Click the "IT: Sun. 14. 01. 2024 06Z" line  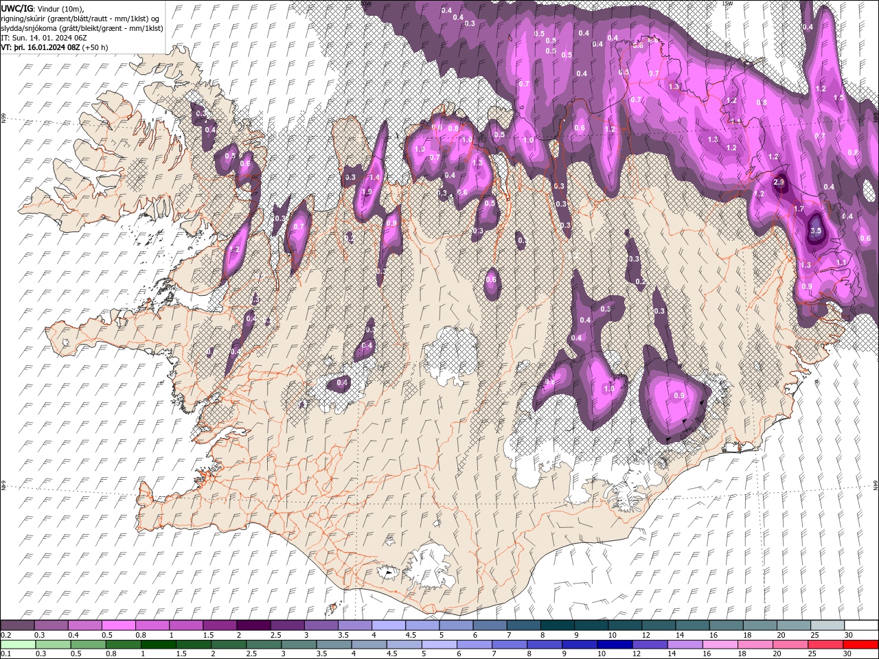click(44, 38)
